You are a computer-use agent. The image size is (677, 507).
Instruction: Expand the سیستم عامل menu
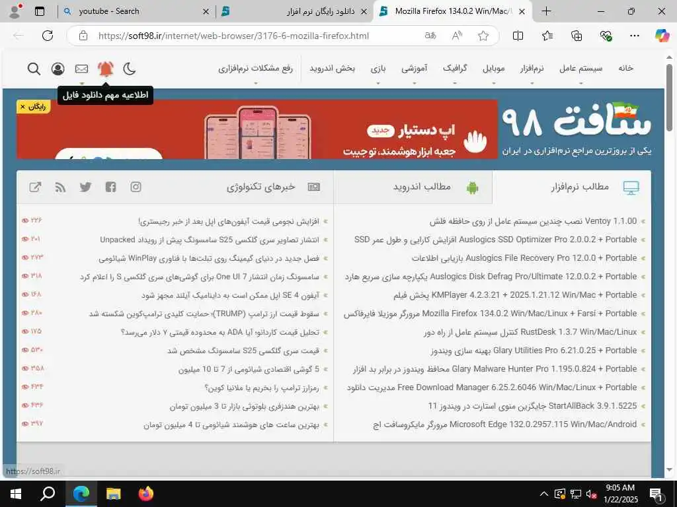click(580, 68)
